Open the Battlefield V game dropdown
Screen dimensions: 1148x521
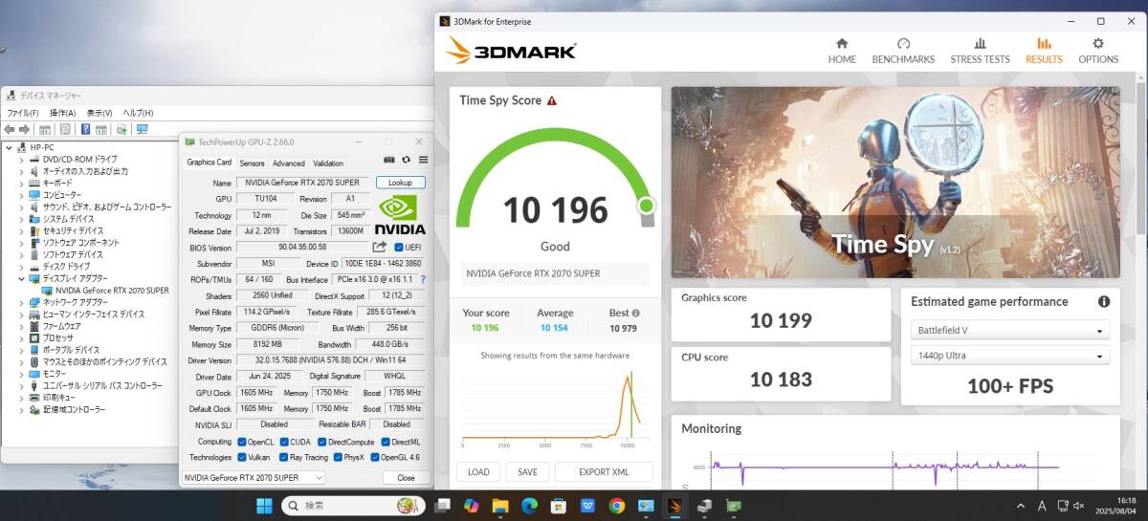pos(1009,331)
